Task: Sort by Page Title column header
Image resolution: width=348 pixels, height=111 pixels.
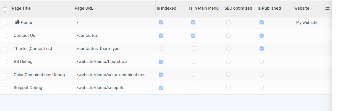Action: pos(21,8)
